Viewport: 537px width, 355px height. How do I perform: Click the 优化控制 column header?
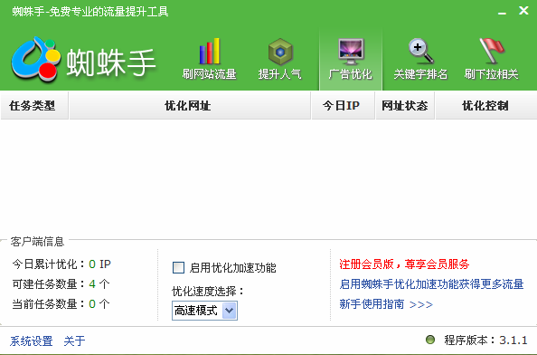486,106
